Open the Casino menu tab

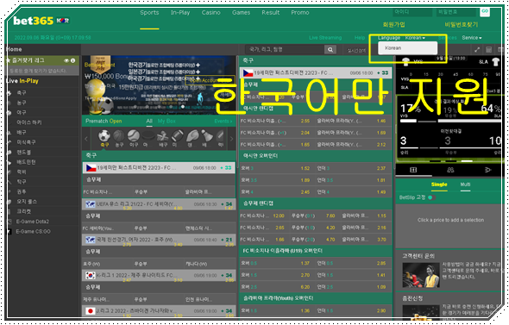211,13
